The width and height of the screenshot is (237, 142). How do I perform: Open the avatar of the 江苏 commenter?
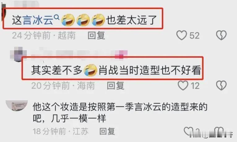(17, 105)
